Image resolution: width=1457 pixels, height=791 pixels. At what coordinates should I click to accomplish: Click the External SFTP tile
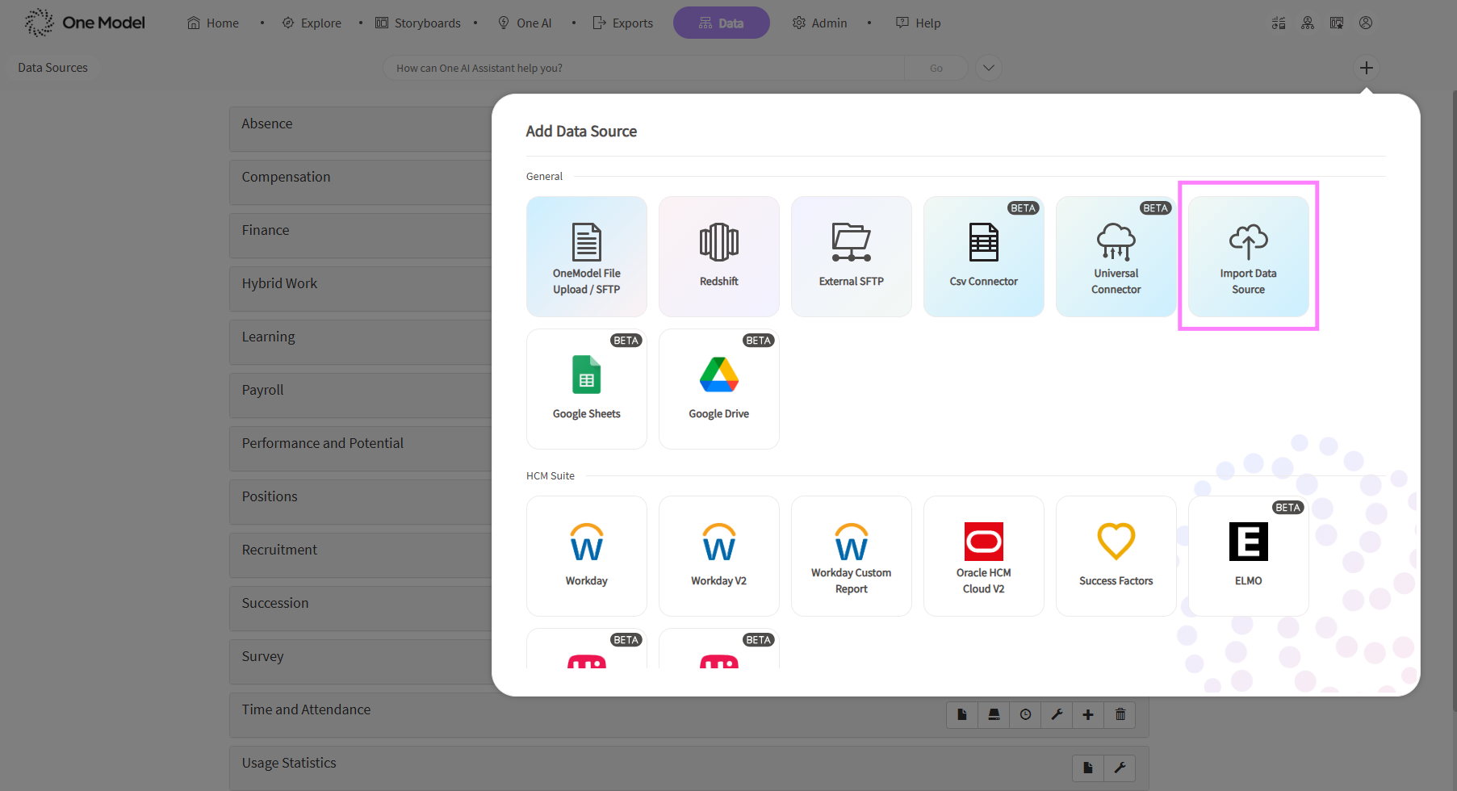[851, 257]
